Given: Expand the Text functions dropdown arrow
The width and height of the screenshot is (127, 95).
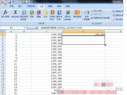Looking at the screenshot, I should coord(45,20).
